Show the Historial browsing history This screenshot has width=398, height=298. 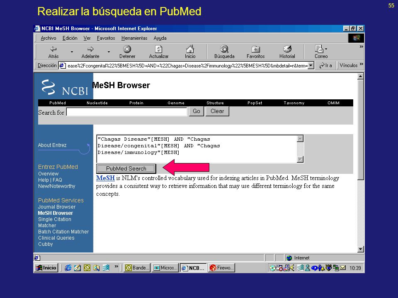click(287, 52)
